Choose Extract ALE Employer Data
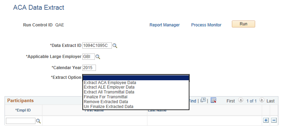 point(109,87)
